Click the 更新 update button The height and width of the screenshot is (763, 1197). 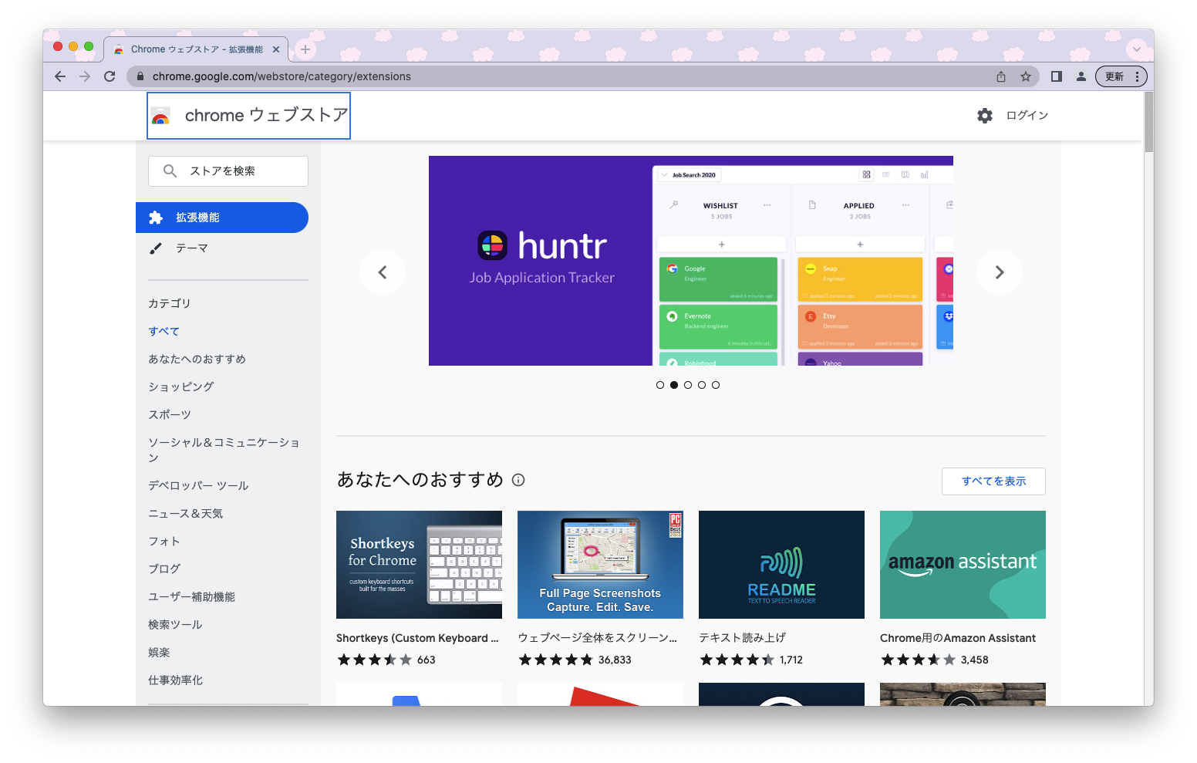[1121, 76]
